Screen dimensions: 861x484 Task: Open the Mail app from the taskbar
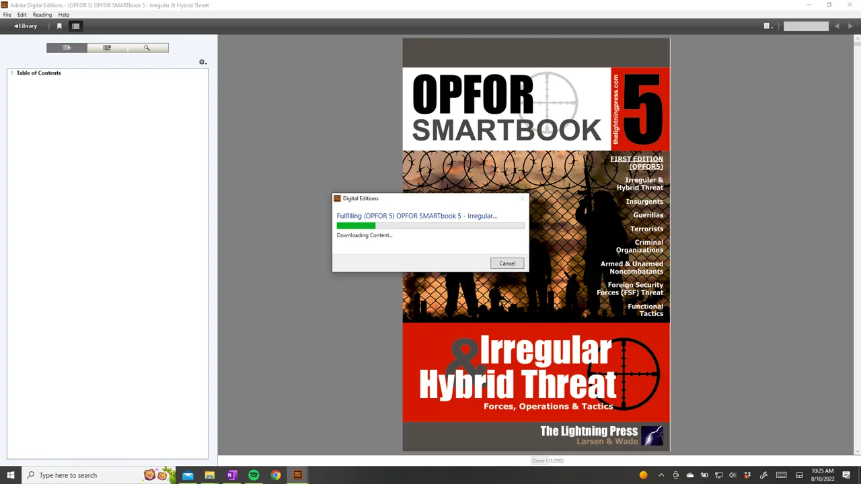(x=188, y=475)
